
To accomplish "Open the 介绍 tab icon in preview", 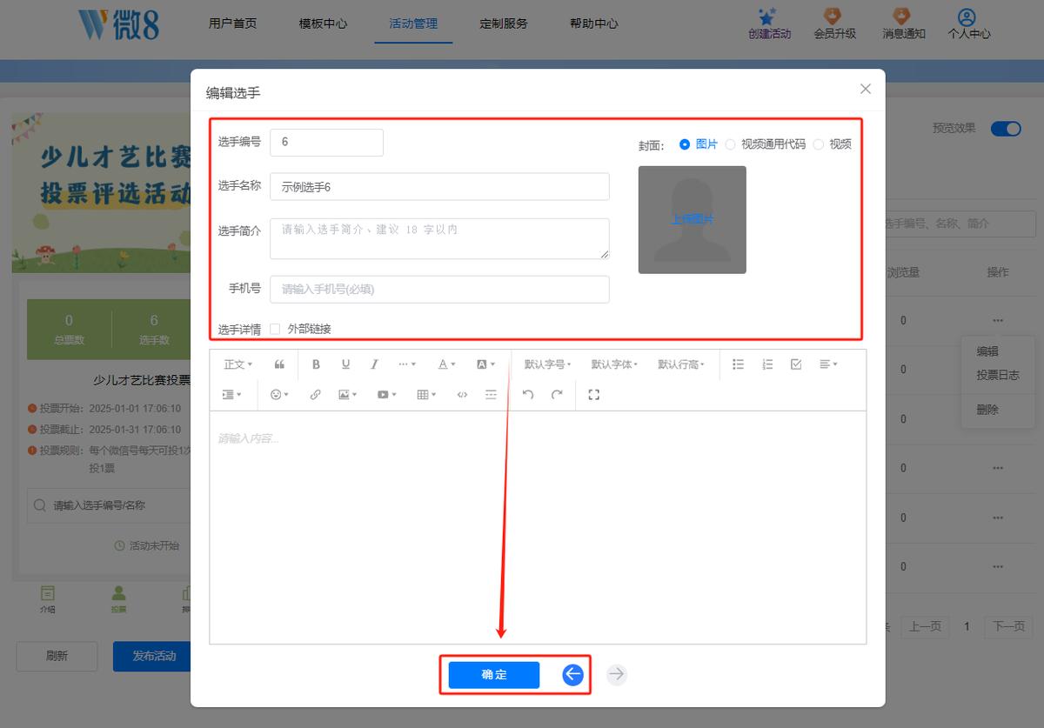I will coord(48,599).
